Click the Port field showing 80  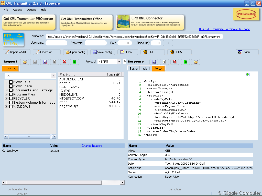click(x=125, y=43)
